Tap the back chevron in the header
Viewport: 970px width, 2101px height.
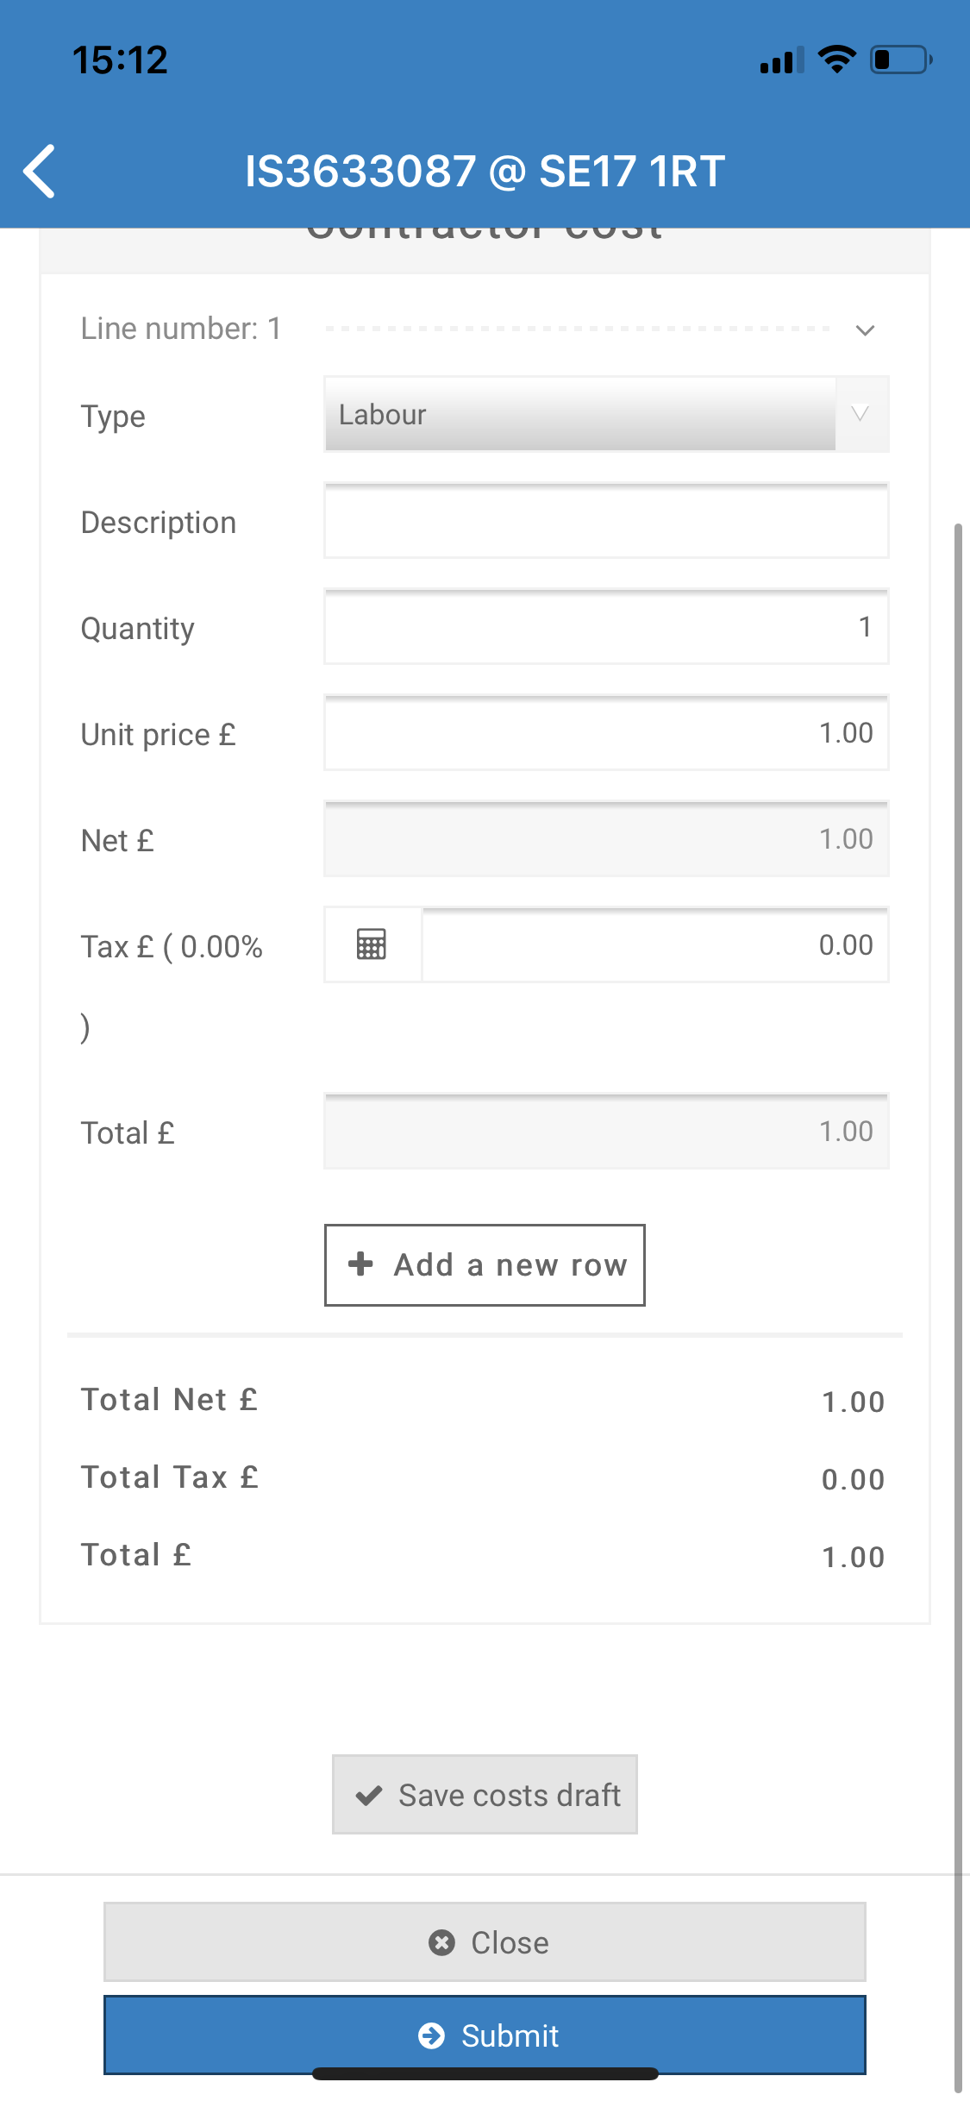40,170
